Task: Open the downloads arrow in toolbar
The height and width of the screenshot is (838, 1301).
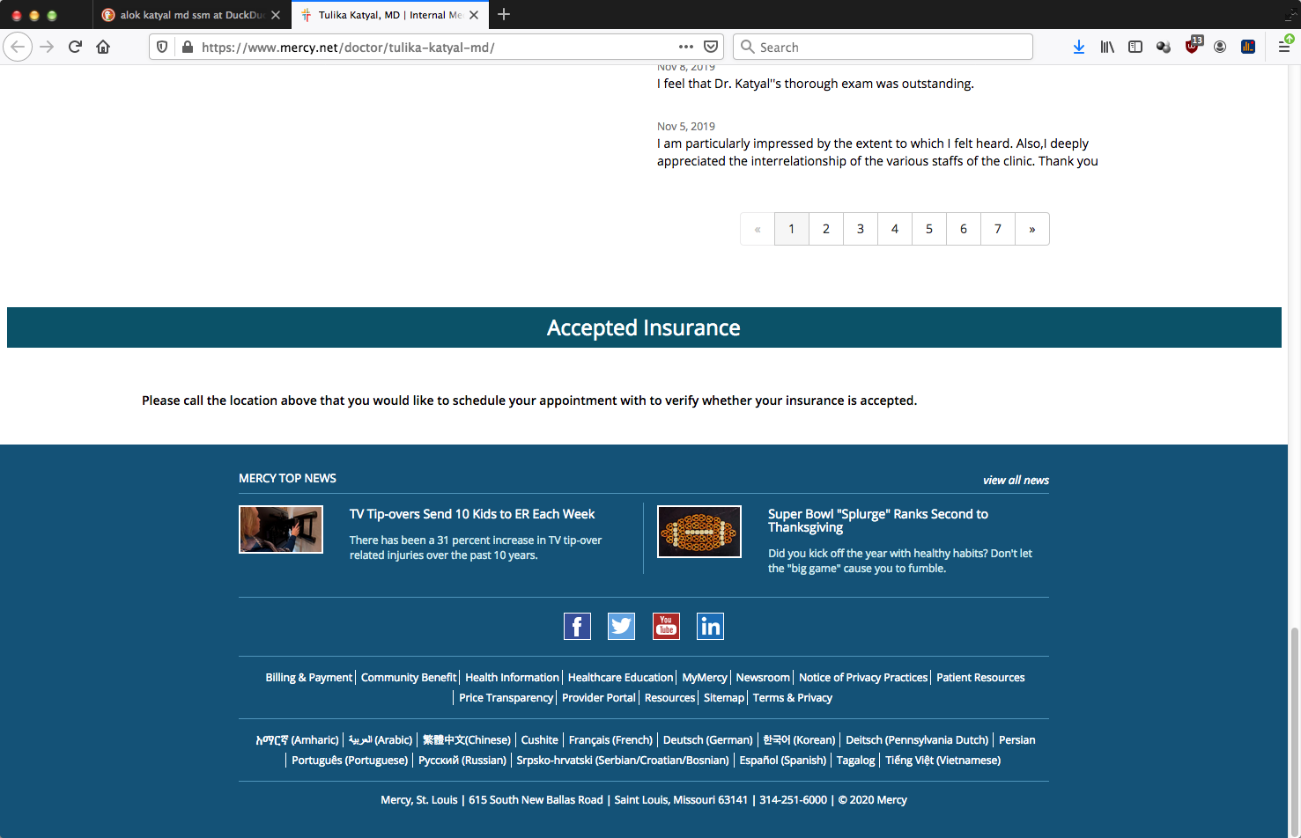Action: (1078, 47)
